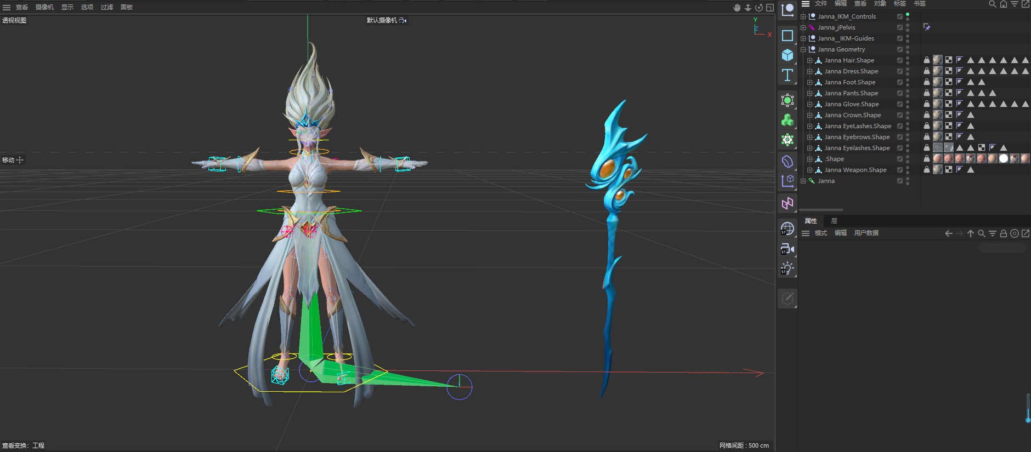Image resolution: width=1031 pixels, height=452 pixels.
Task: Open the Object Manager 文件 menu
Action: [821, 3]
